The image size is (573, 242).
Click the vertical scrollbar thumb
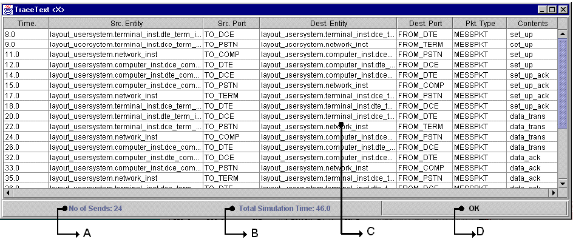562,84
